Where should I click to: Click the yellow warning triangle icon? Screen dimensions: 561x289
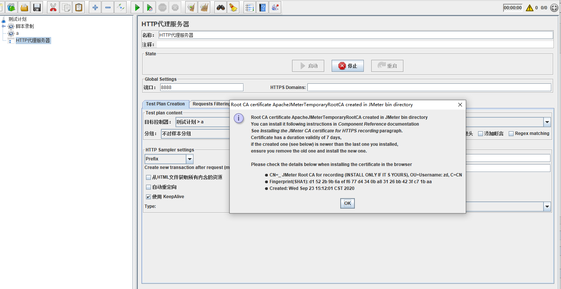529,7
